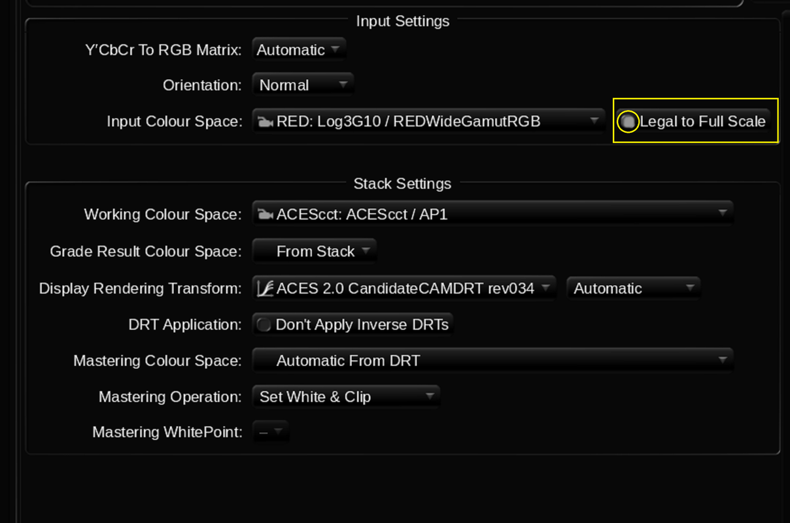Viewport: 790px width, 523px height.
Task: Toggle Don't Apply Inverse DRTs
Action: pos(352,325)
